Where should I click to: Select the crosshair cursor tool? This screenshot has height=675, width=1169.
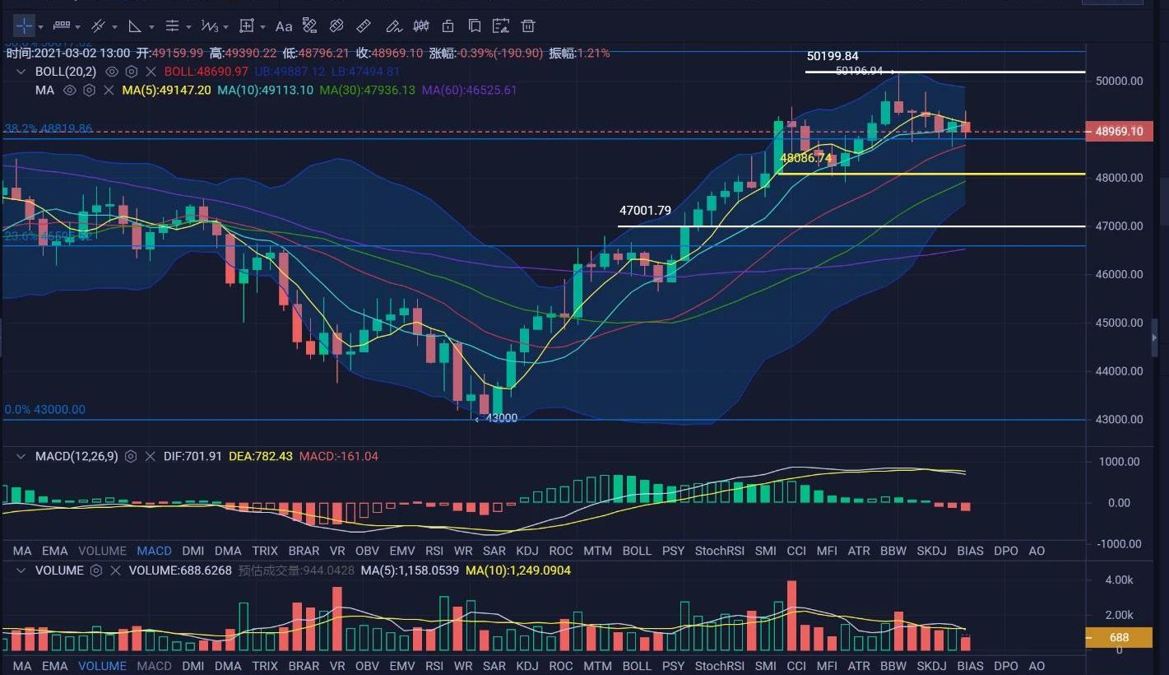24,26
